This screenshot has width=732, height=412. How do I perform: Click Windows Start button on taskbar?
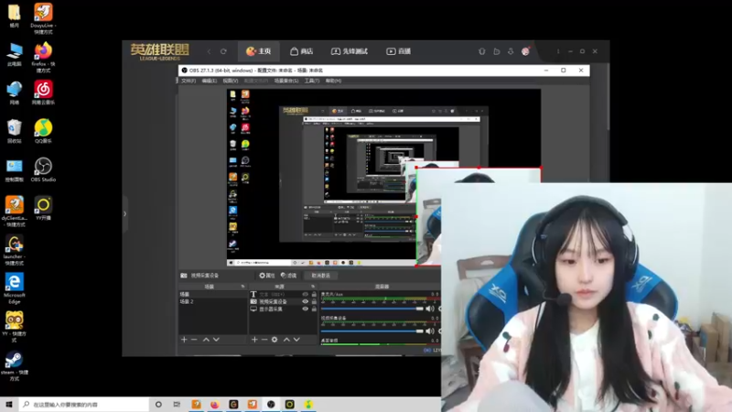9,405
